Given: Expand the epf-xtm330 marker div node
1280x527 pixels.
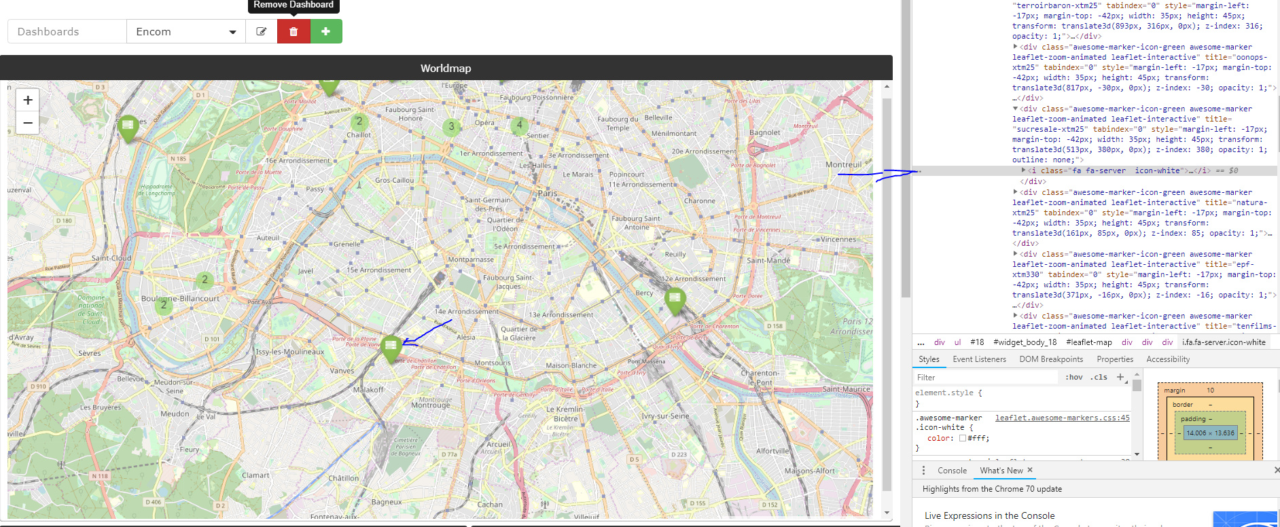Looking at the screenshot, I should (1016, 254).
